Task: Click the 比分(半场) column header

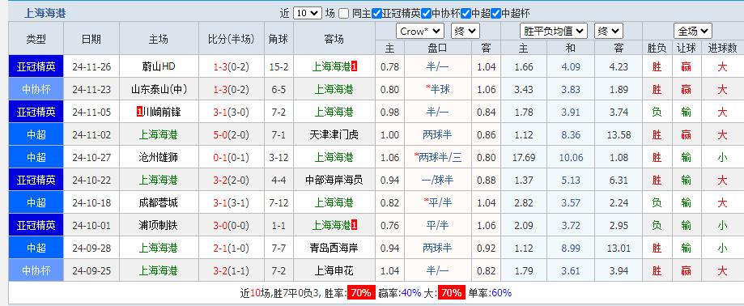Action: [231, 39]
